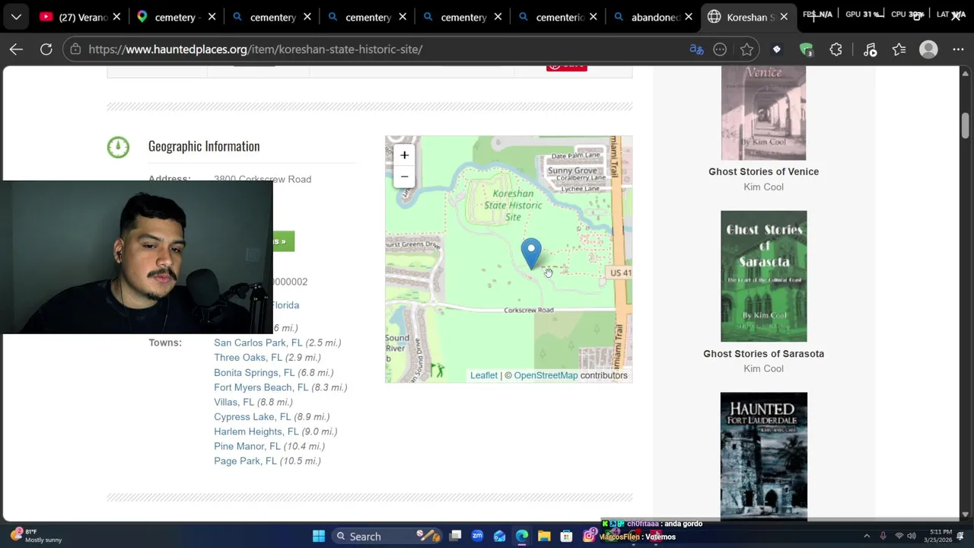Open the Florida state link
Image resolution: width=974 pixels, height=548 pixels.
click(285, 305)
